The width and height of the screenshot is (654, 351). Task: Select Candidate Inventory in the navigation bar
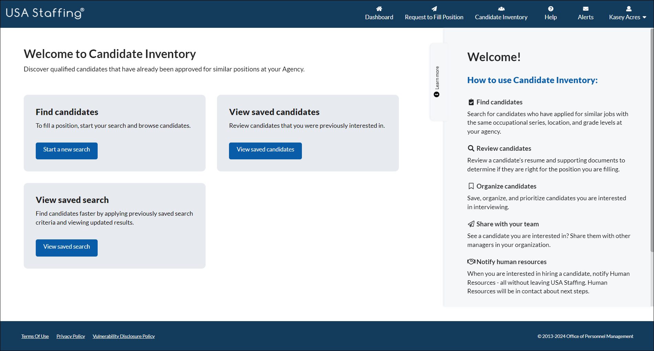(x=501, y=17)
